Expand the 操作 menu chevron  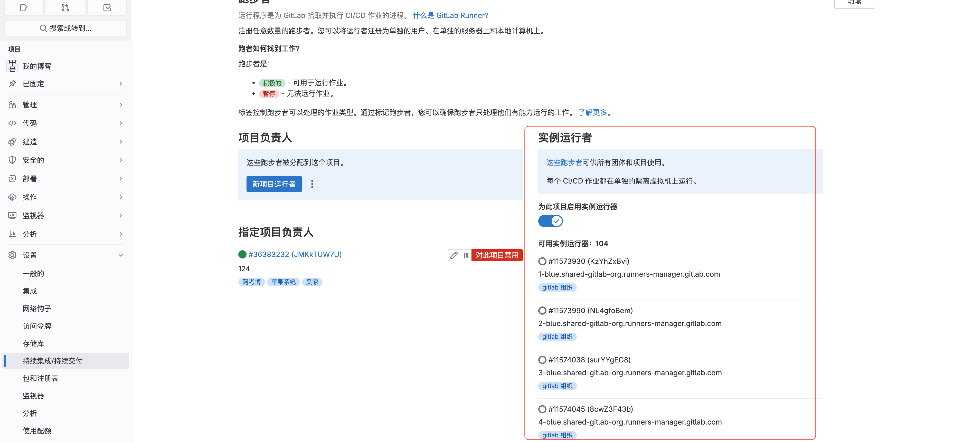coord(120,197)
